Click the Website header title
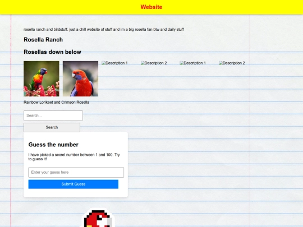This screenshot has width=303, height=227. coord(151,7)
